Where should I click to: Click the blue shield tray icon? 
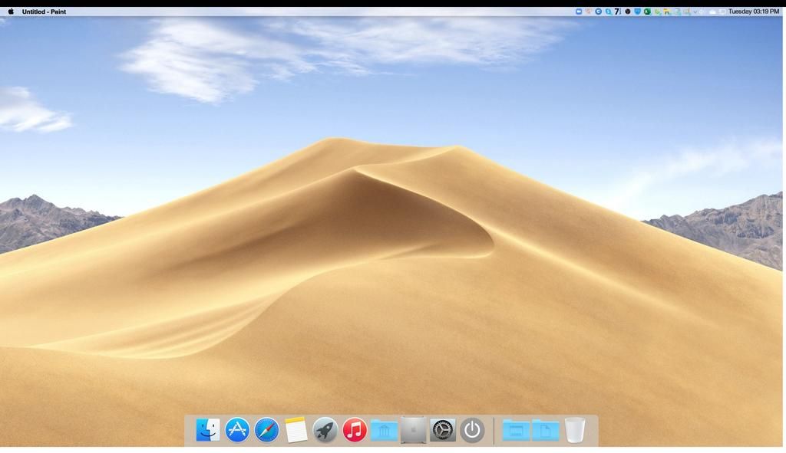[637, 11]
